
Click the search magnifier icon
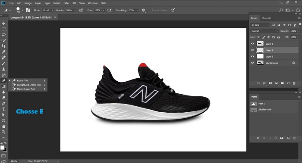[281, 10]
